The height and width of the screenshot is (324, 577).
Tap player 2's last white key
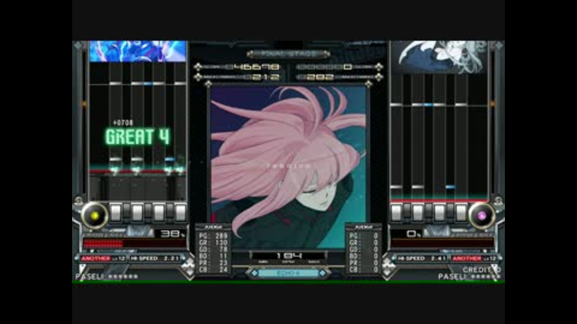pyautogui.click(x=461, y=212)
